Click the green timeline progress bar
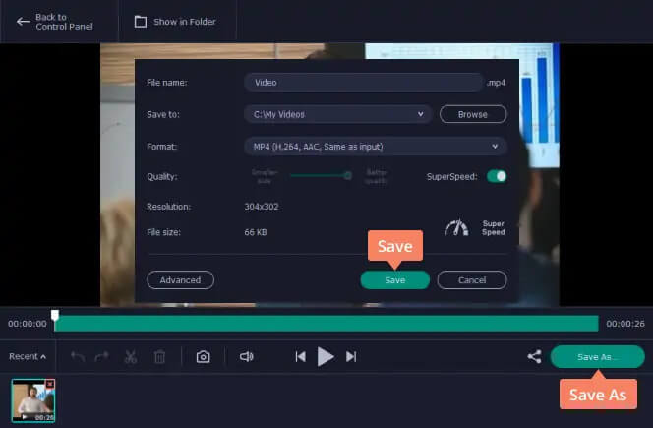This screenshot has width=653, height=428. tap(326, 324)
